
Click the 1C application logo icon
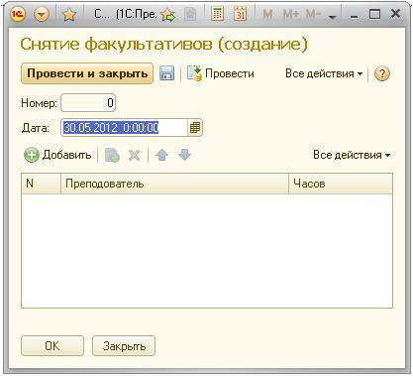point(18,14)
